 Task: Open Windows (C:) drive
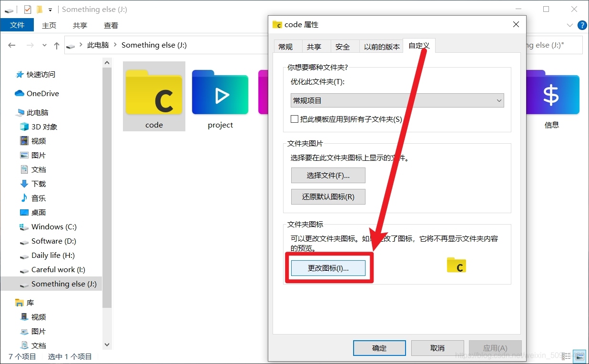[x=48, y=227]
